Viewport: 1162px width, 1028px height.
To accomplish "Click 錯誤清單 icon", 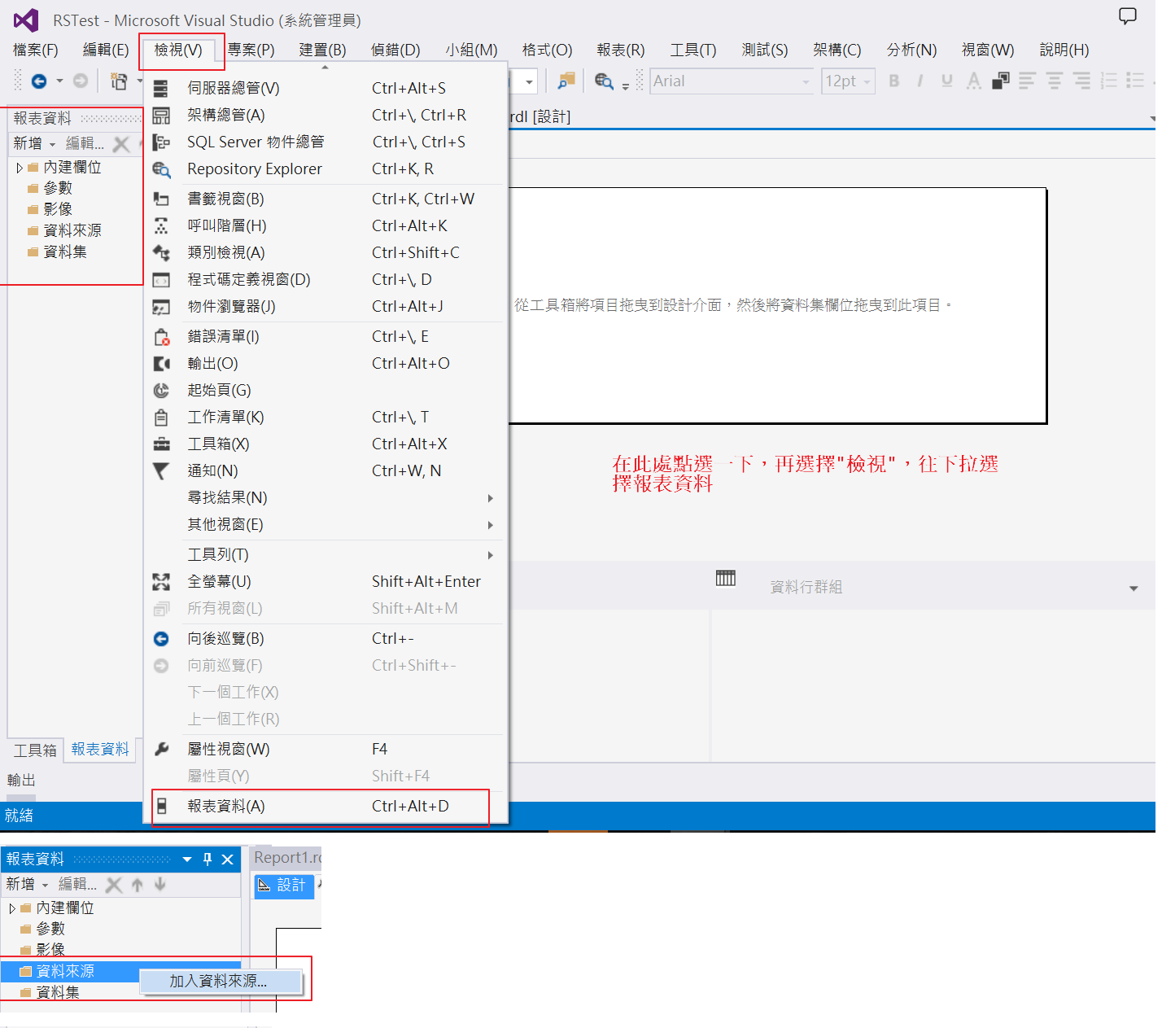I will 161,336.
